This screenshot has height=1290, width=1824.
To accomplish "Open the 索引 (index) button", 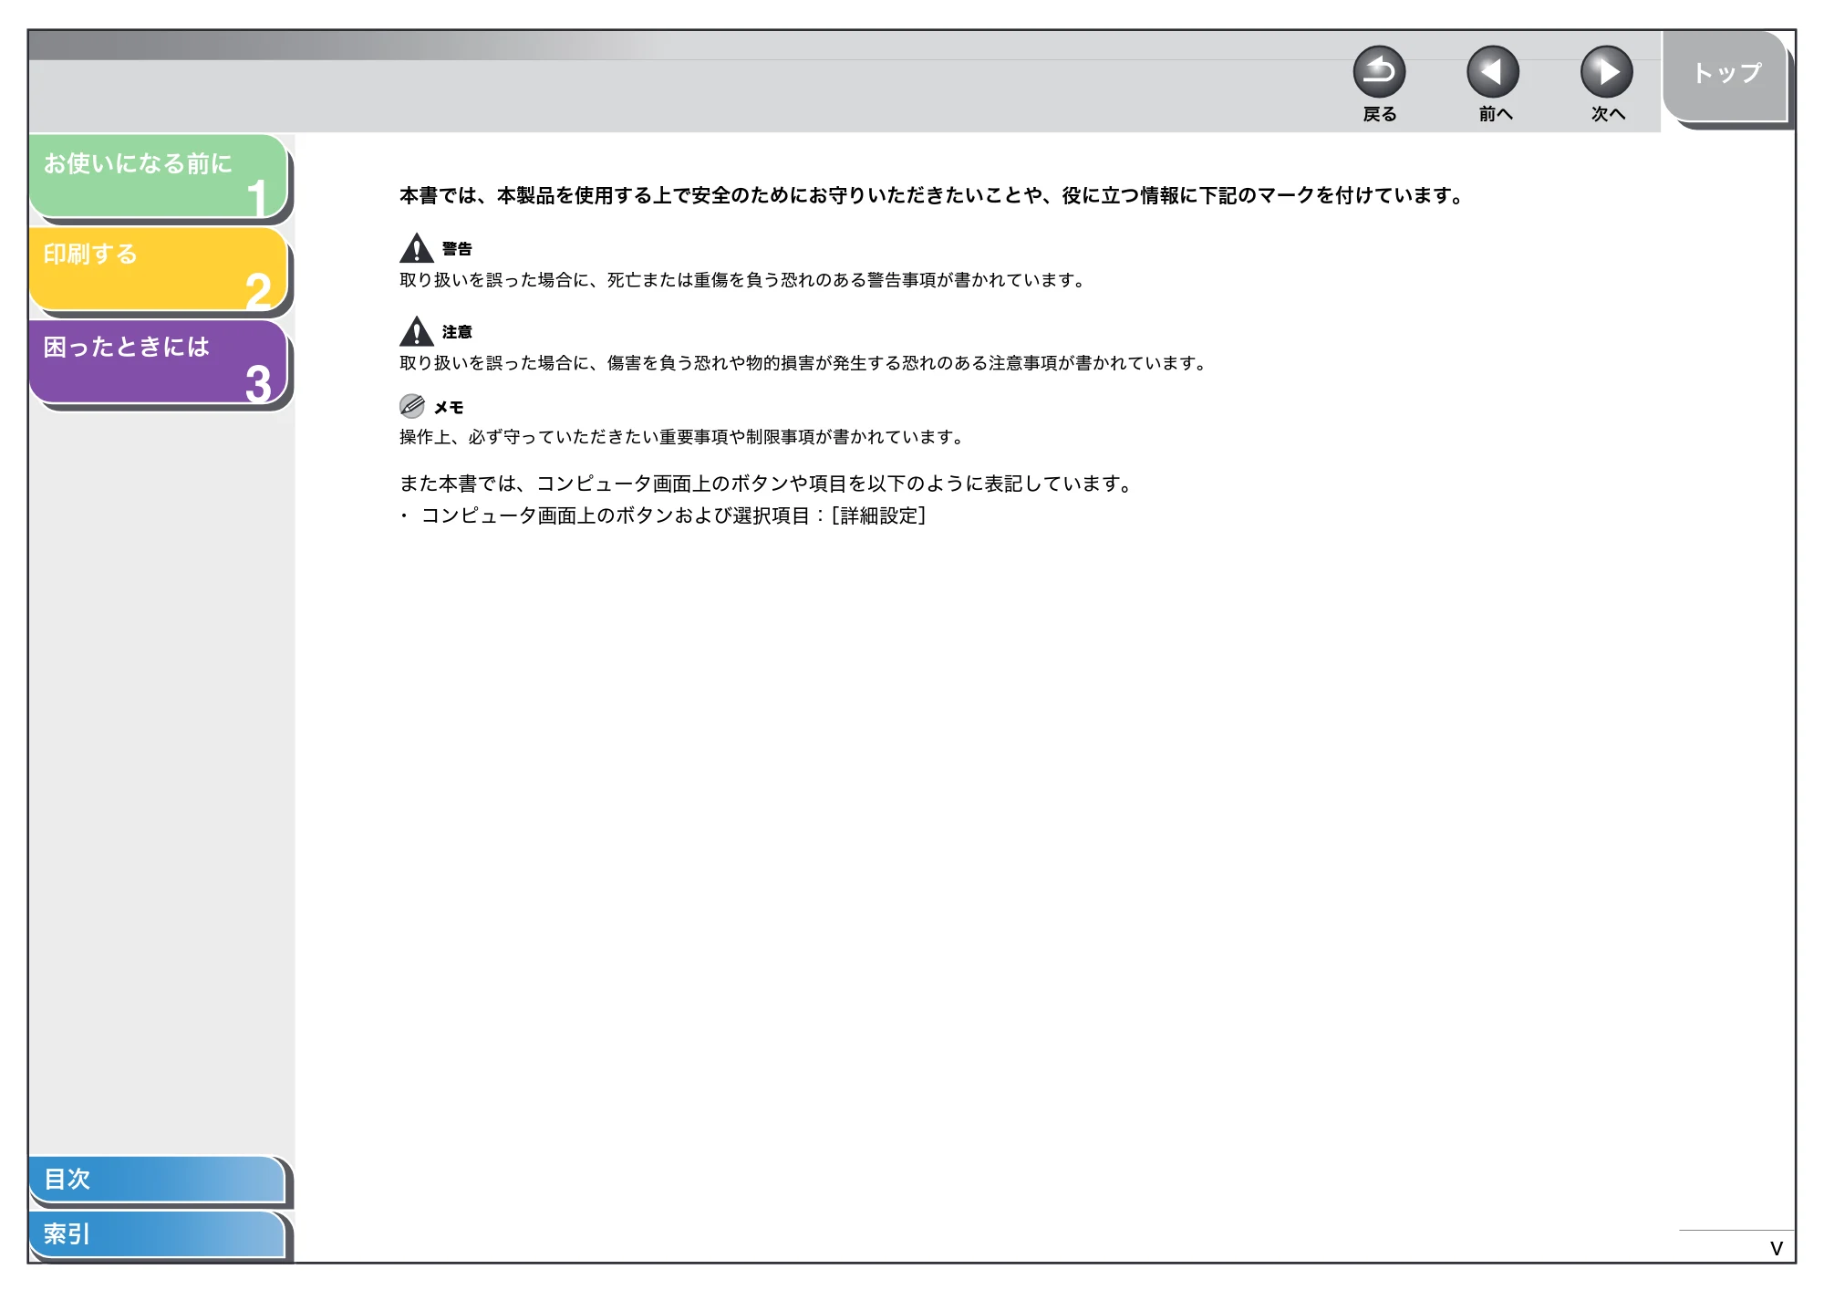I will [x=157, y=1234].
